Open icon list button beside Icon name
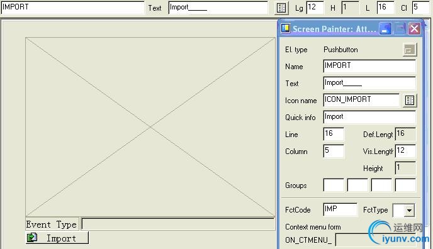The height and width of the screenshot is (249, 433). [x=409, y=100]
